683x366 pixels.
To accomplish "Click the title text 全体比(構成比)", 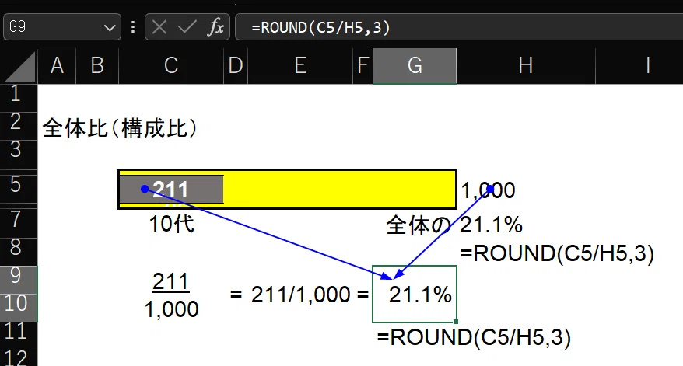I will point(120,128).
